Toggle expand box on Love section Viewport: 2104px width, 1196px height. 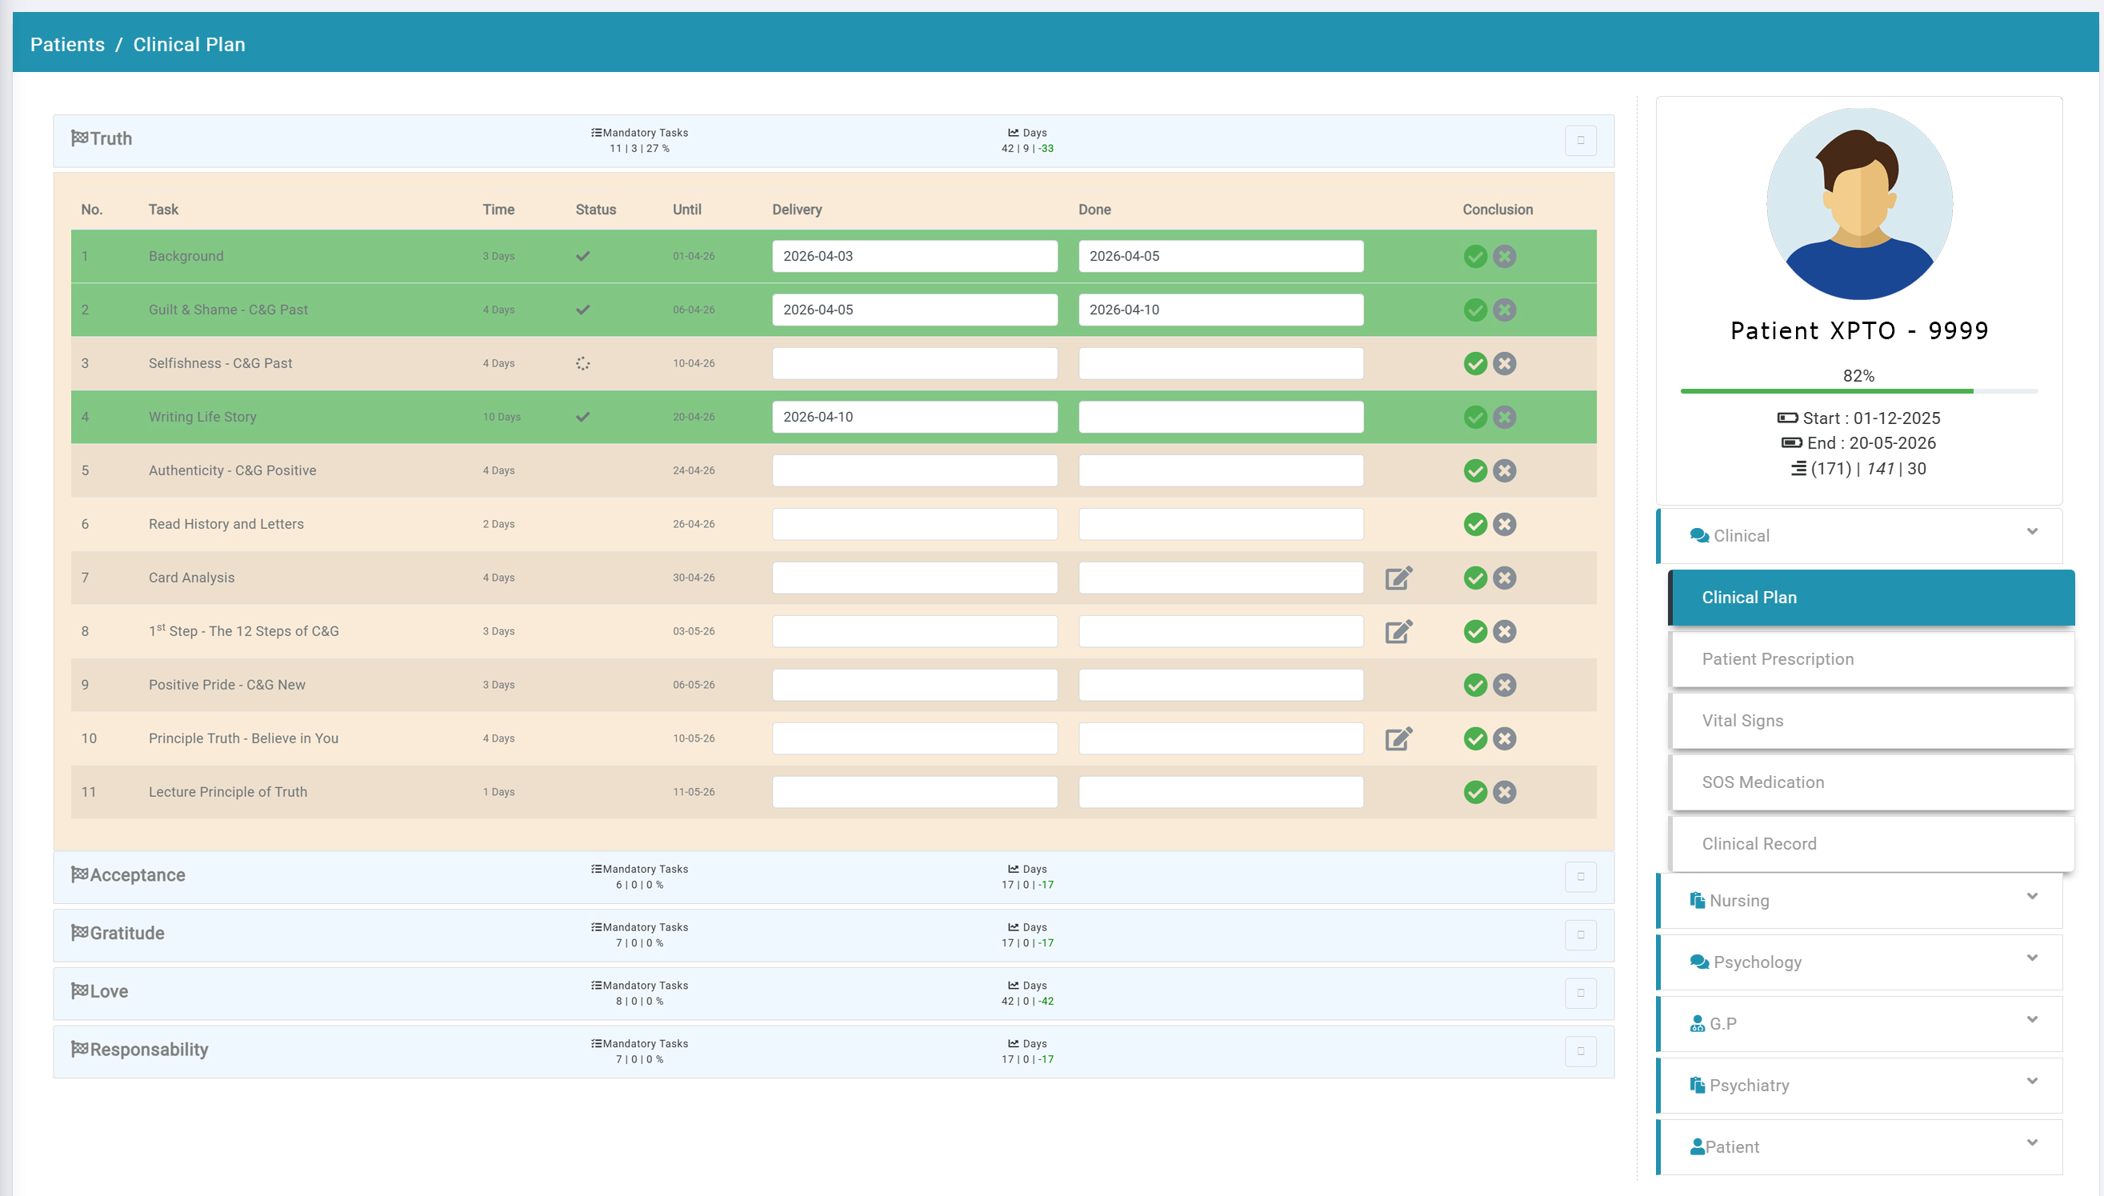tap(1579, 993)
